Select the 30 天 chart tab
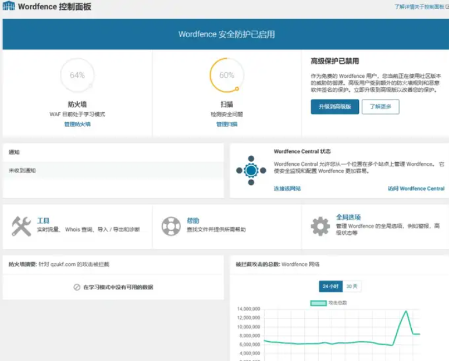This screenshot has width=449, height=361. [352, 286]
